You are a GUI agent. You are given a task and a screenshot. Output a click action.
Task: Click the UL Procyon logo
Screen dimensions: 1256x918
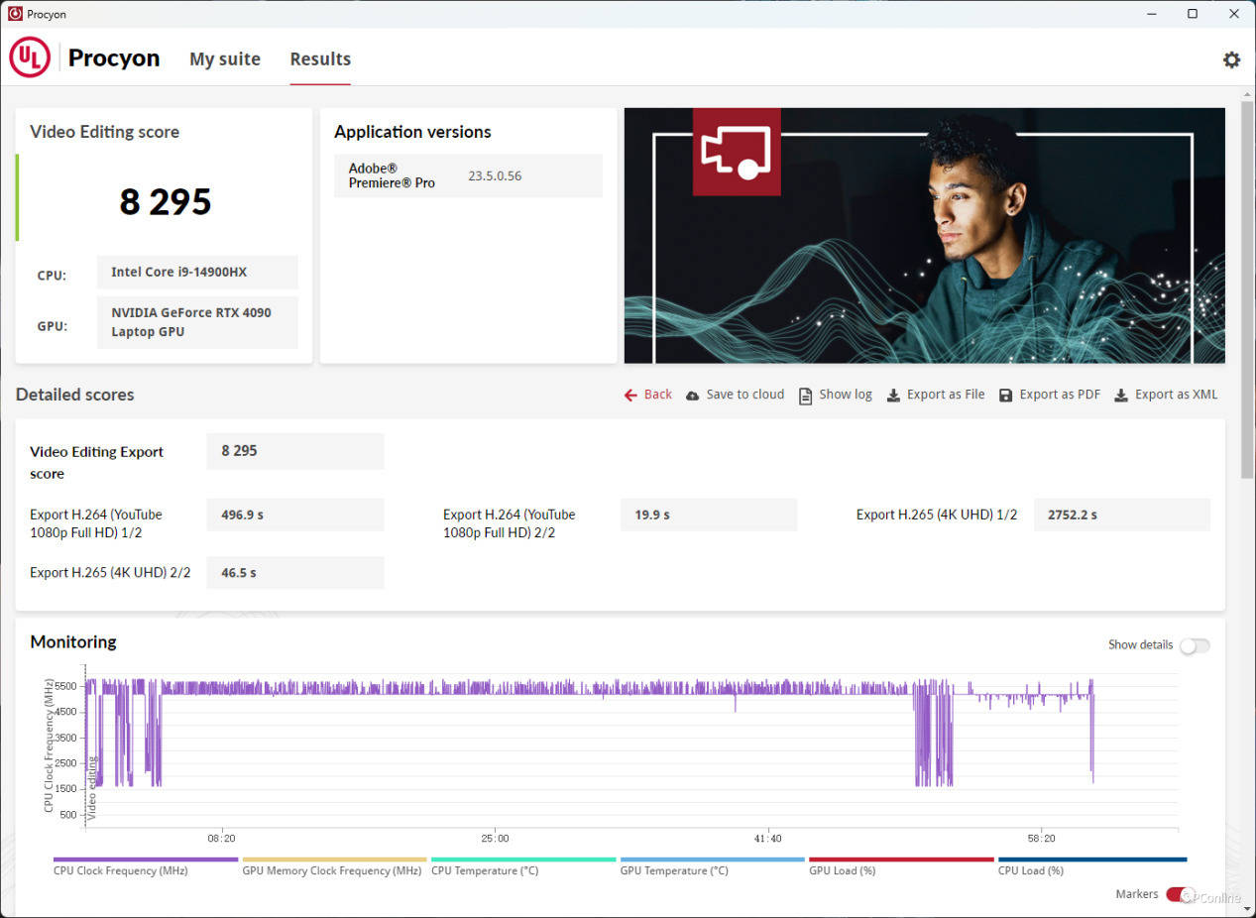point(30,58)
